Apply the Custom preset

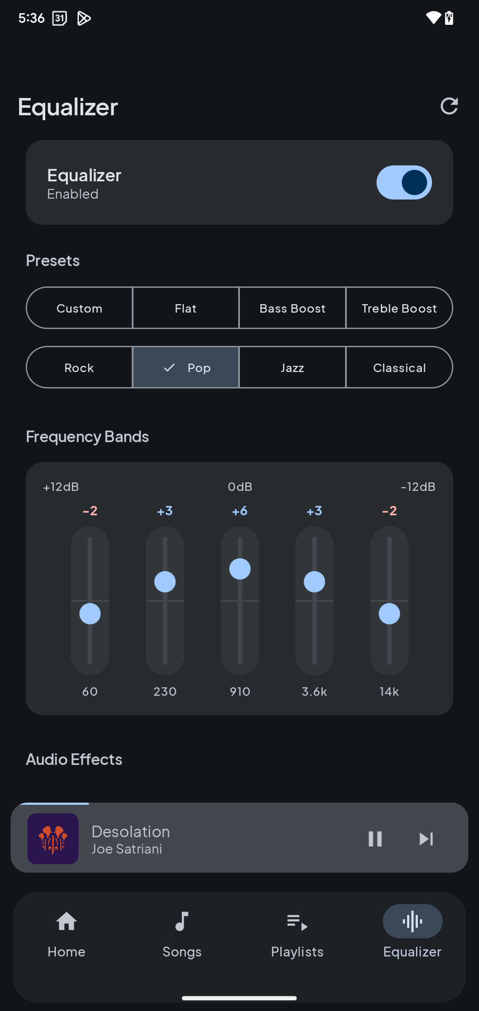tap(79, 308)
